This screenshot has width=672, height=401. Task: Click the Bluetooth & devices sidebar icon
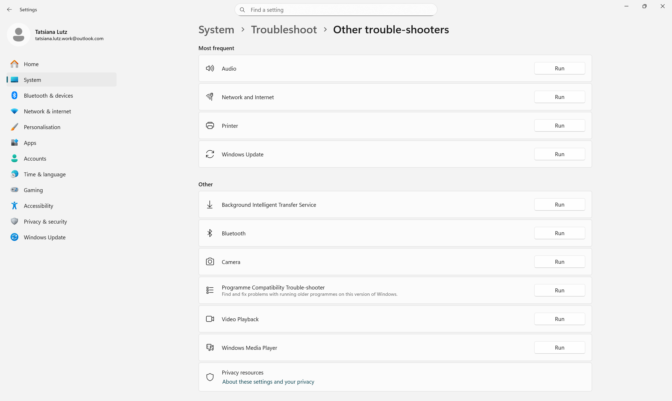(x=14, y=95)
